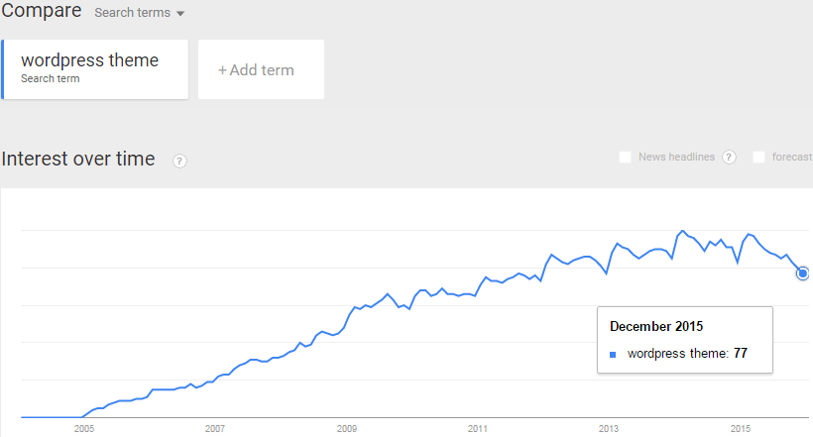Viewport: 813px width, 437px height.
Task: Select the wordpress theme search term card
Action: 96,68
